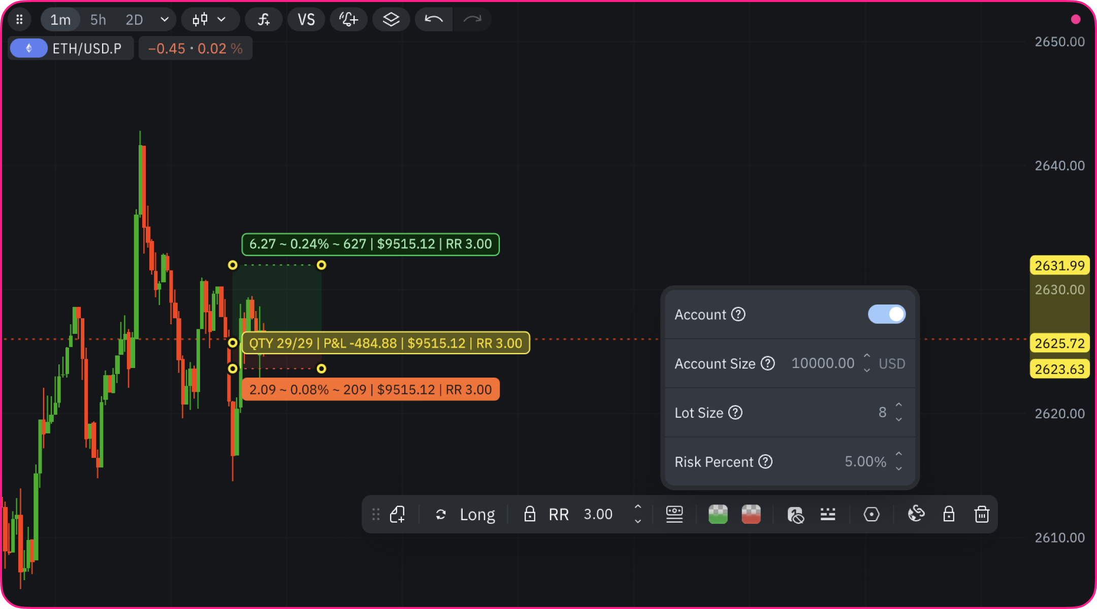Increase the Lot Size stepper up arrow
Screen dimensions: 1097x609
pos(898,405)
